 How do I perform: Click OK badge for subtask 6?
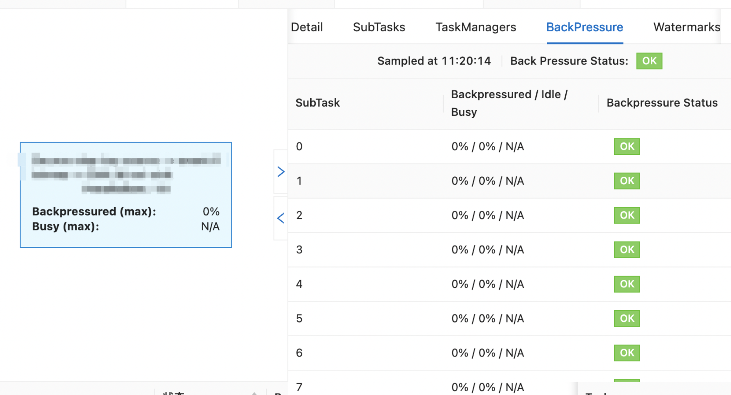(x=626, y=352)
